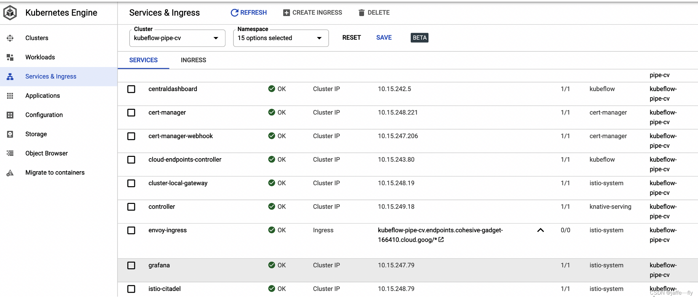This screenshot has width=698, height=299.
Task: Click the Delete trash can icon
Action: click(x=361, y=13)
